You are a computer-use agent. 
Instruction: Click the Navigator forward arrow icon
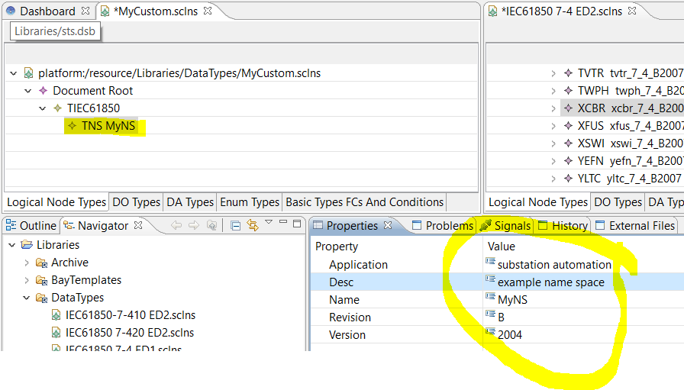[x=193, y=226]
